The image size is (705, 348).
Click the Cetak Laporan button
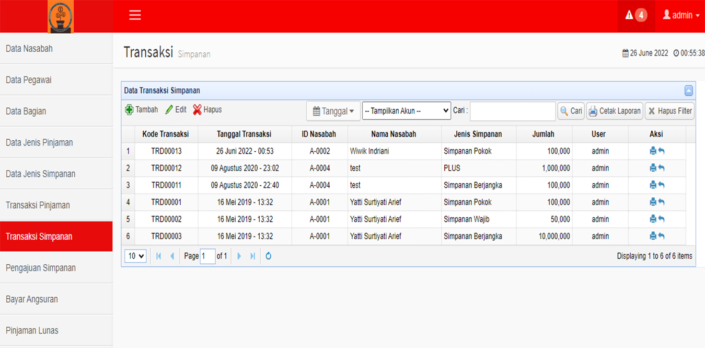tap(615, 111)
